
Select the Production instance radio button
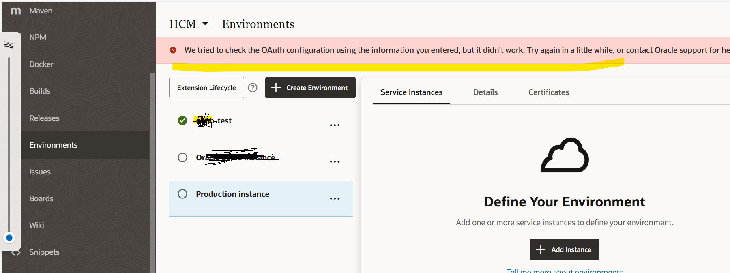click(x=182, y=194)
